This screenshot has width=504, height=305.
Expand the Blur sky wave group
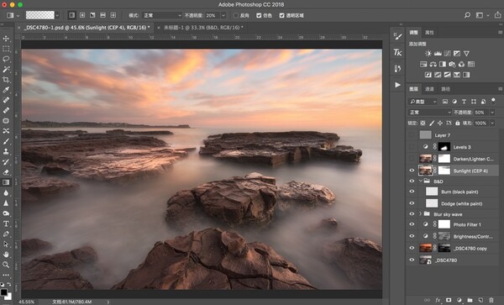[420, 213]
